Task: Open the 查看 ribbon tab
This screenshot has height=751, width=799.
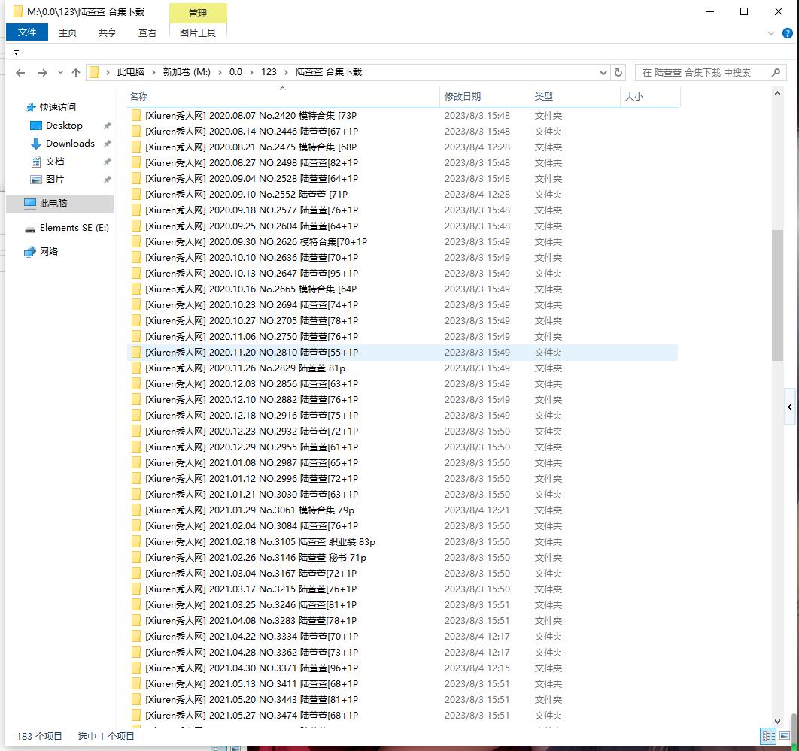Action: [x=147, y=32]
